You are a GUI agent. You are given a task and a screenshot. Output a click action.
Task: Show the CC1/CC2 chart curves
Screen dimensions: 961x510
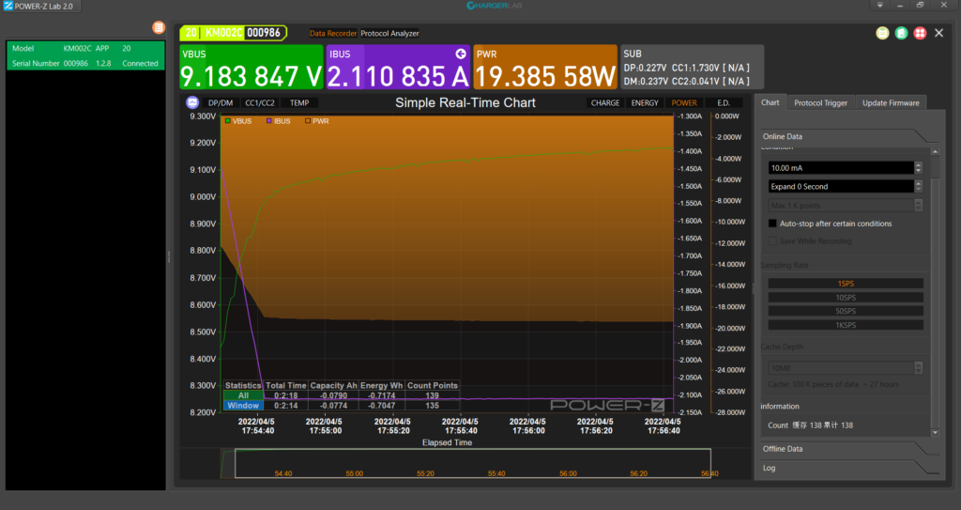260,103
